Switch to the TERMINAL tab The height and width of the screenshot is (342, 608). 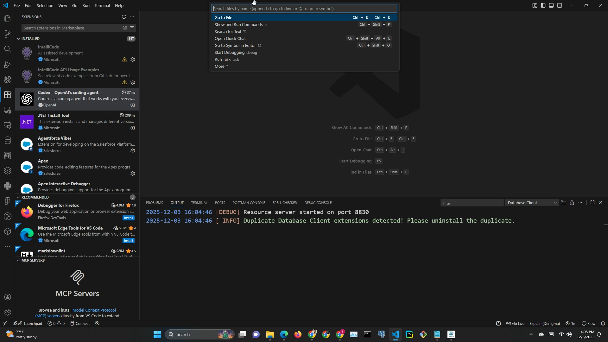pos(199,203)
